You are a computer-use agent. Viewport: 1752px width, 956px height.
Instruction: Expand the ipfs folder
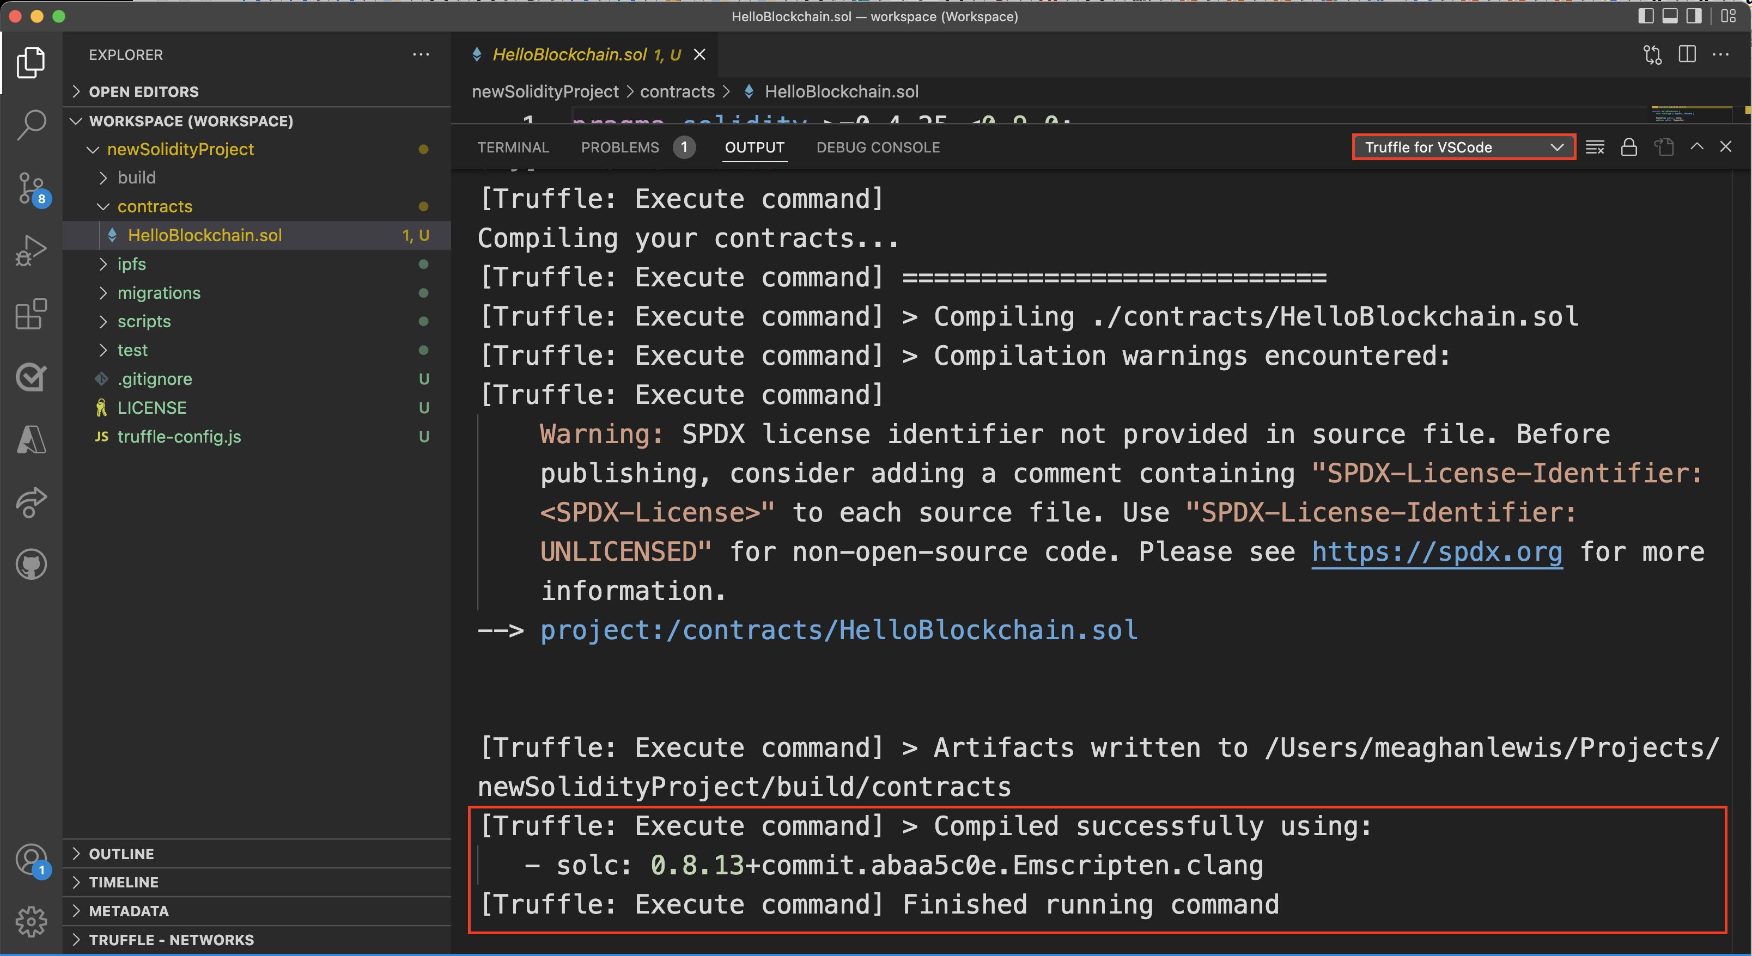tap(257, 263)
